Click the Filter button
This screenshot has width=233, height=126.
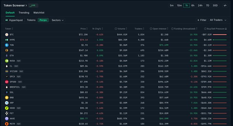[202, 20]
